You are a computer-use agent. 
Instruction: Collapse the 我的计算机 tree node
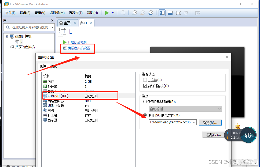[x=7, y=36]
